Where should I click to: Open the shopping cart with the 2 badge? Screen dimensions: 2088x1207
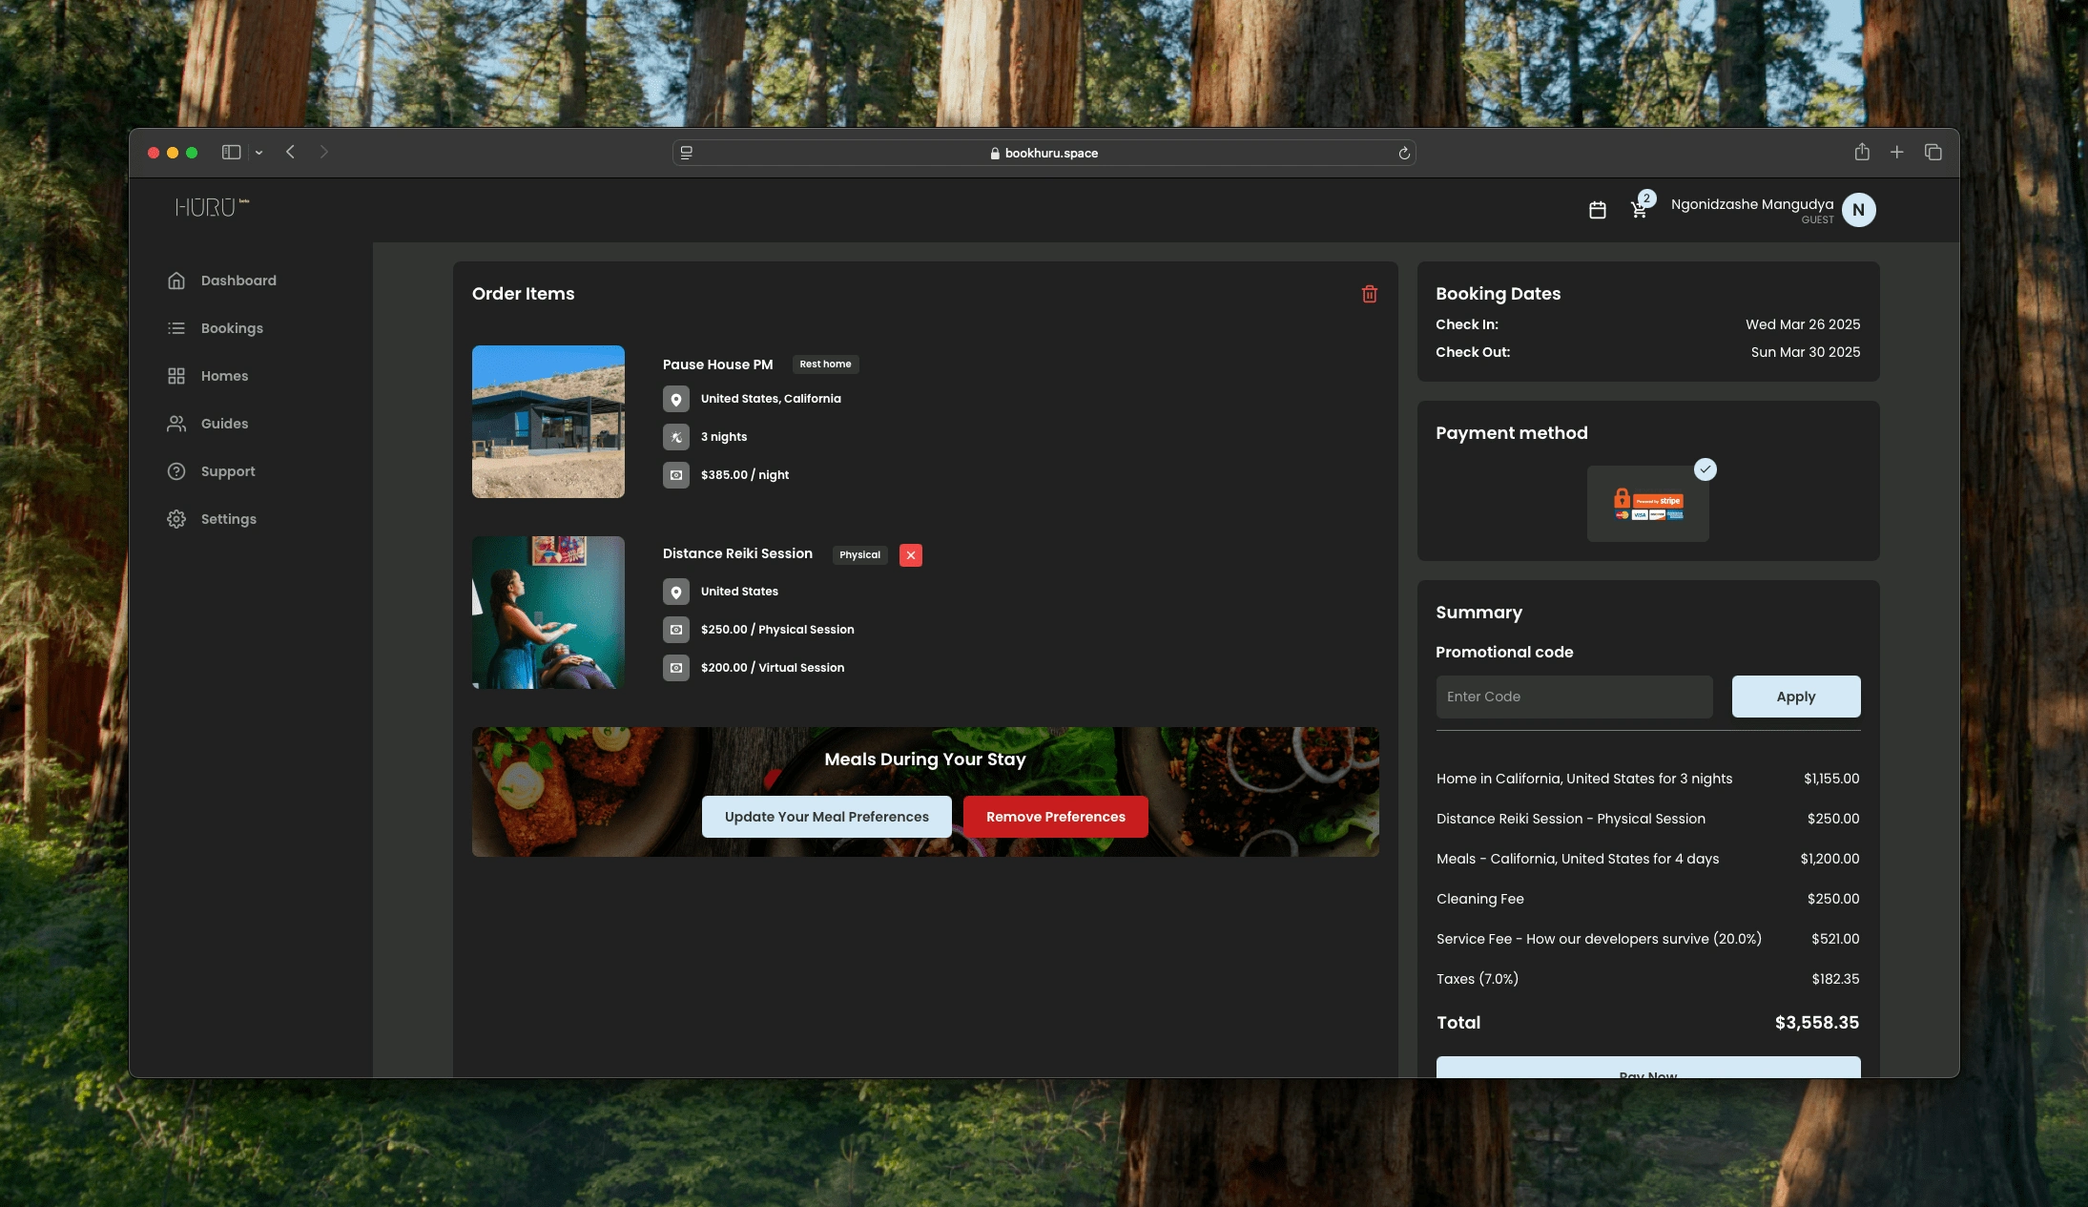point(1639,210)
